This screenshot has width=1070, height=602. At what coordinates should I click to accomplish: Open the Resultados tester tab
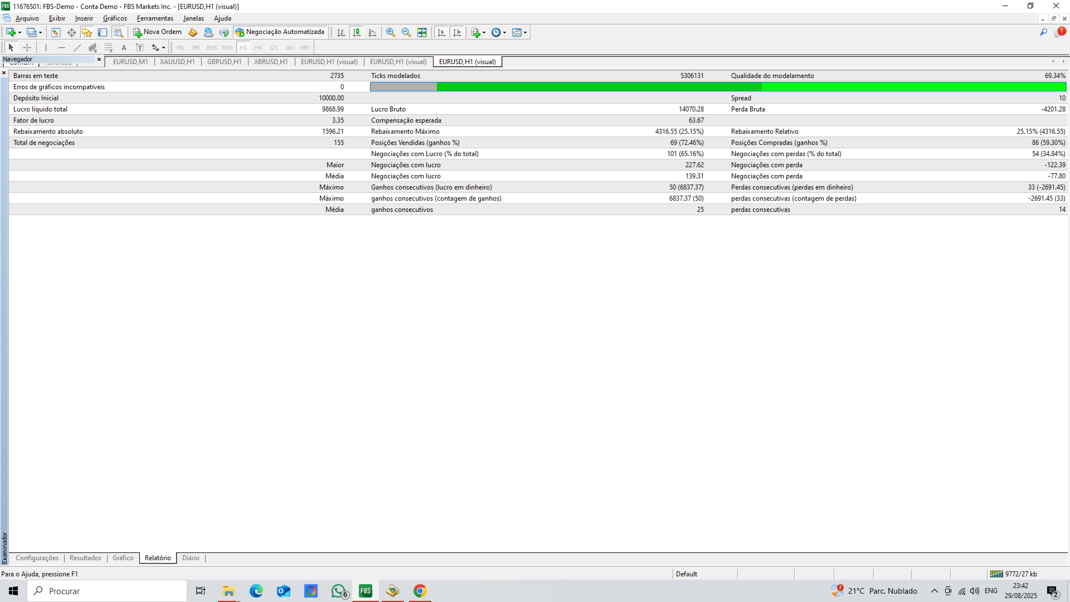coord(85,558)
